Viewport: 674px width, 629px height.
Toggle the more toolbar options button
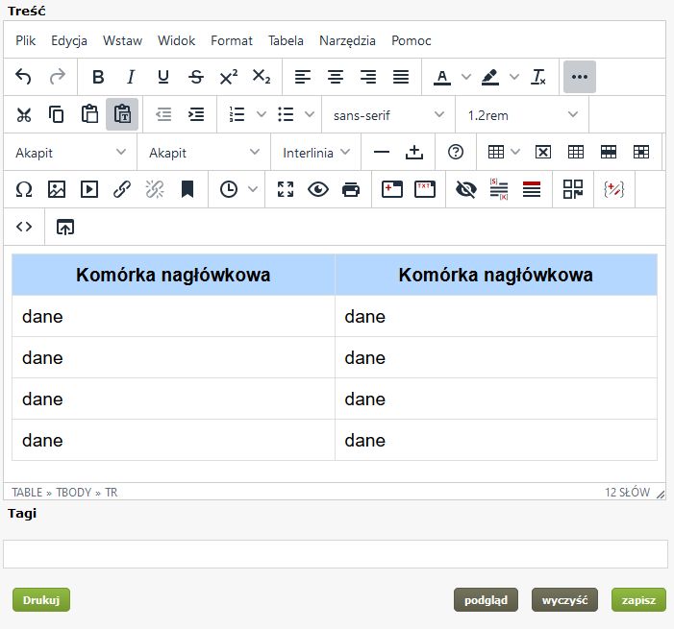[579, 77]
